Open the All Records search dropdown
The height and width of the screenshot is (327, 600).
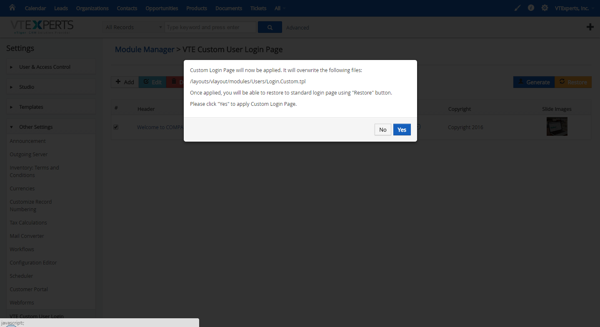[x=133, y=27]
